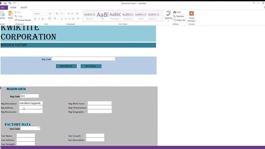
Task: Click the text highlight color icon
Action: pos(50,19)
